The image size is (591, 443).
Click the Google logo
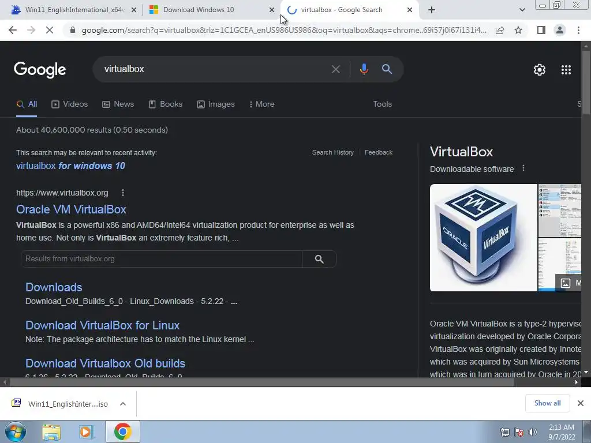coord(40,70)
